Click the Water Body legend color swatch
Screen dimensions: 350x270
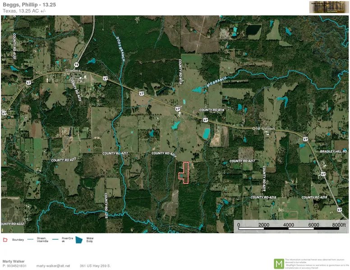click(79, 239)
